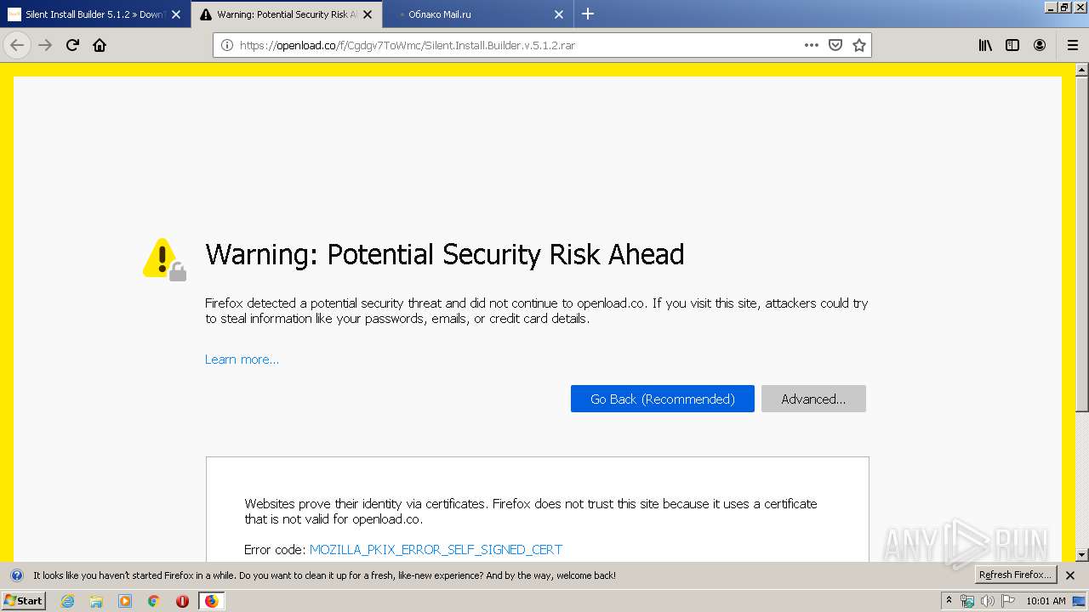Open the MOZILLA_PKIX_ERROR_SELF_SIGNED_CERT error code link
Viewport: 1089px width, 612px height.
click(436, 550)
